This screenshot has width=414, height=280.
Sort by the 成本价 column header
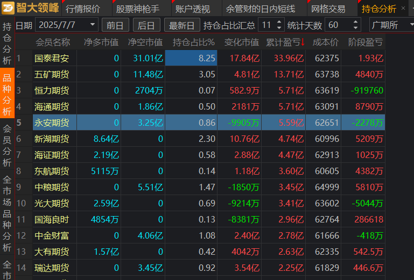click(325, 42)
